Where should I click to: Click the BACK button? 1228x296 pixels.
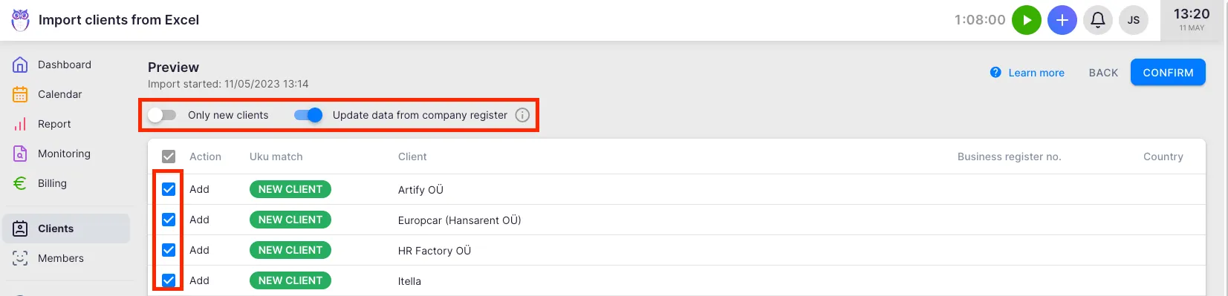point(1103,73)
